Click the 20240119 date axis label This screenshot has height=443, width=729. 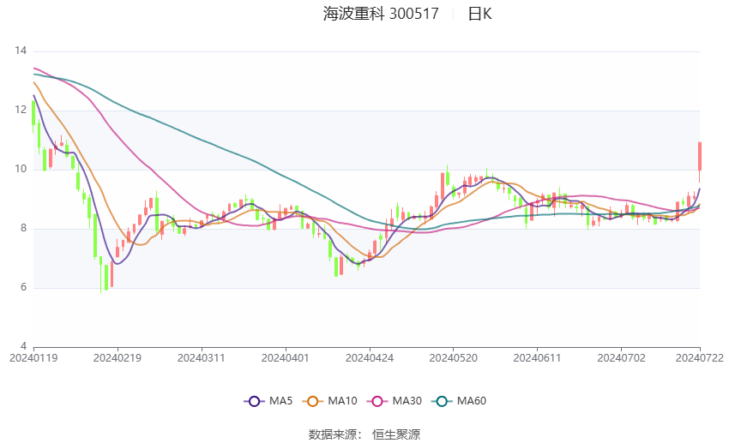pos(33,358)
